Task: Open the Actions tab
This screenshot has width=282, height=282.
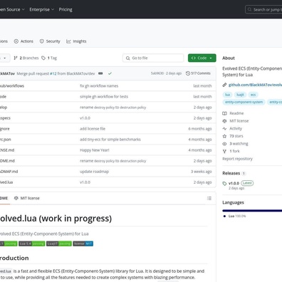Action: click(23, 41)
